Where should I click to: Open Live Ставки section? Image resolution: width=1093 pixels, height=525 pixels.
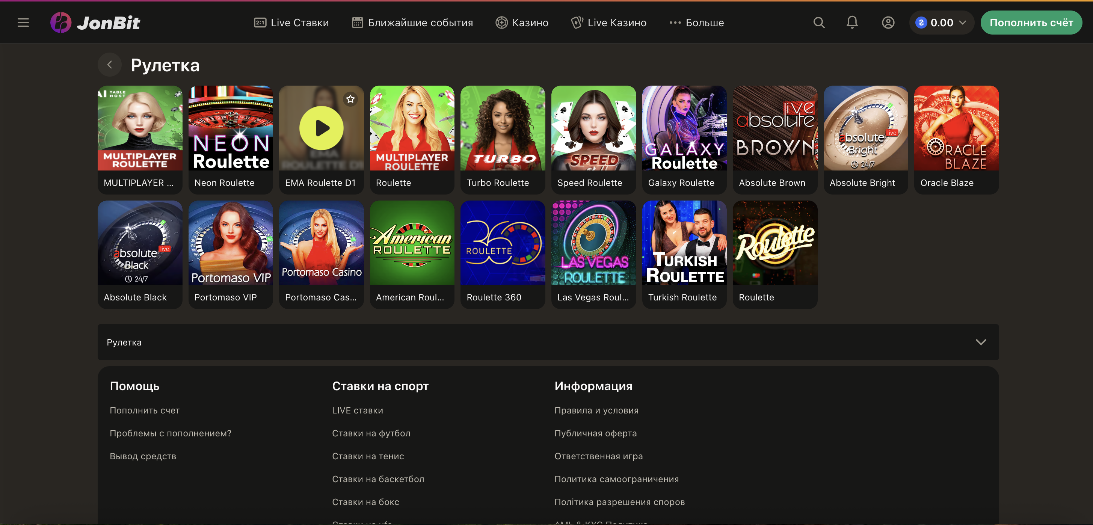(291, 23)
